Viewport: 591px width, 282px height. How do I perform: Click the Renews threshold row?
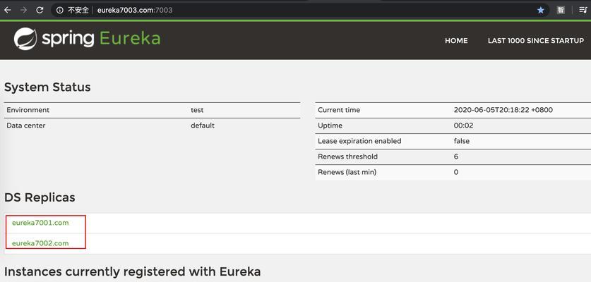[453, 157]
